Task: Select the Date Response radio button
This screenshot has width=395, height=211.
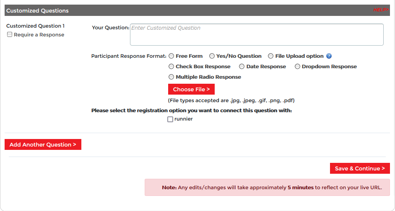Action: pyautogui.click(x=242, y=67)
